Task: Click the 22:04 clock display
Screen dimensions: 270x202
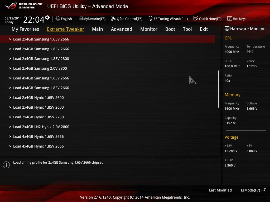Action: coord(34,19)
